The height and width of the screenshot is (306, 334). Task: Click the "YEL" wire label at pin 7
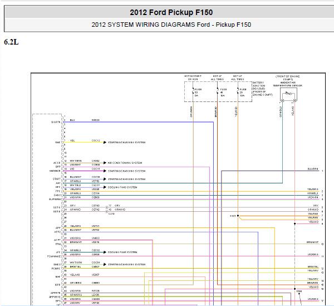[72, 141]
